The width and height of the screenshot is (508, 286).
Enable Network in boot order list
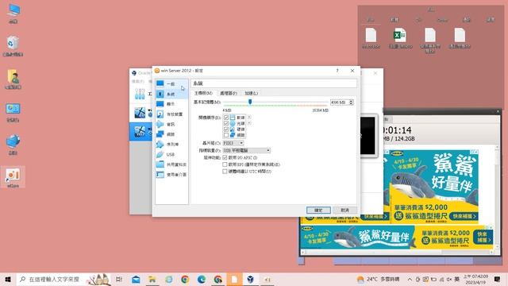[226, 135]
